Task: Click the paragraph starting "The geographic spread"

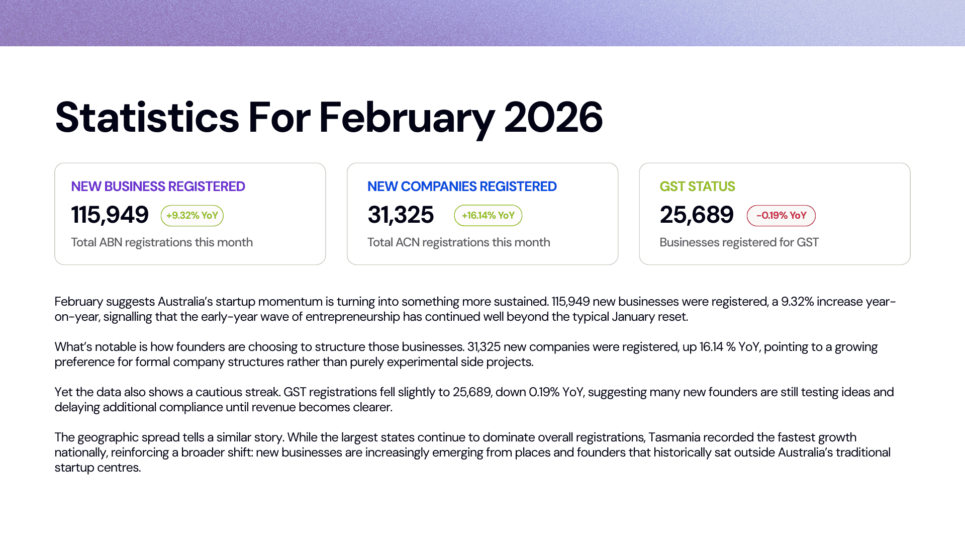Action: tap(472, 452)
